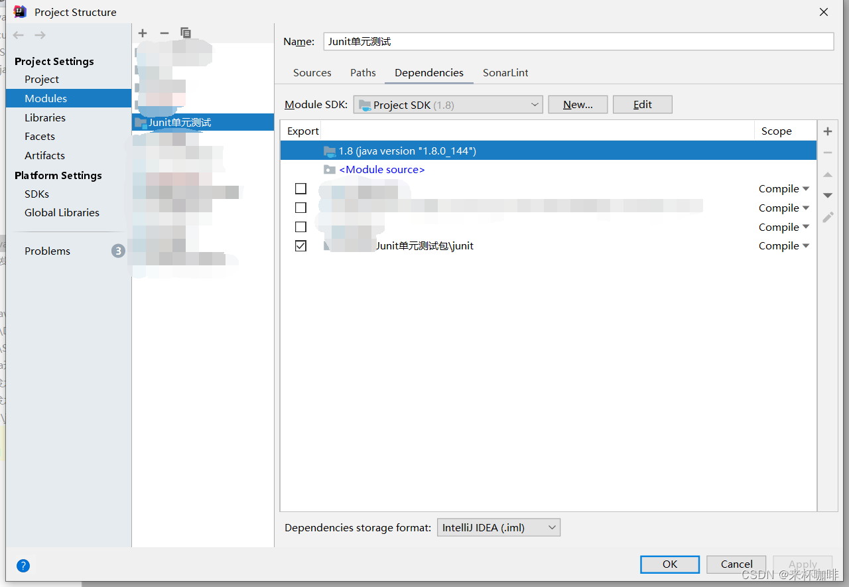Image resolution: width=849 pixels, height=587 pixels.
Task: Remove module with minus icon
Action: (164, 33)
